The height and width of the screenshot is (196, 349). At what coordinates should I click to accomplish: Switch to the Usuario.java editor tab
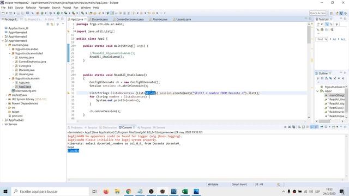183,20
